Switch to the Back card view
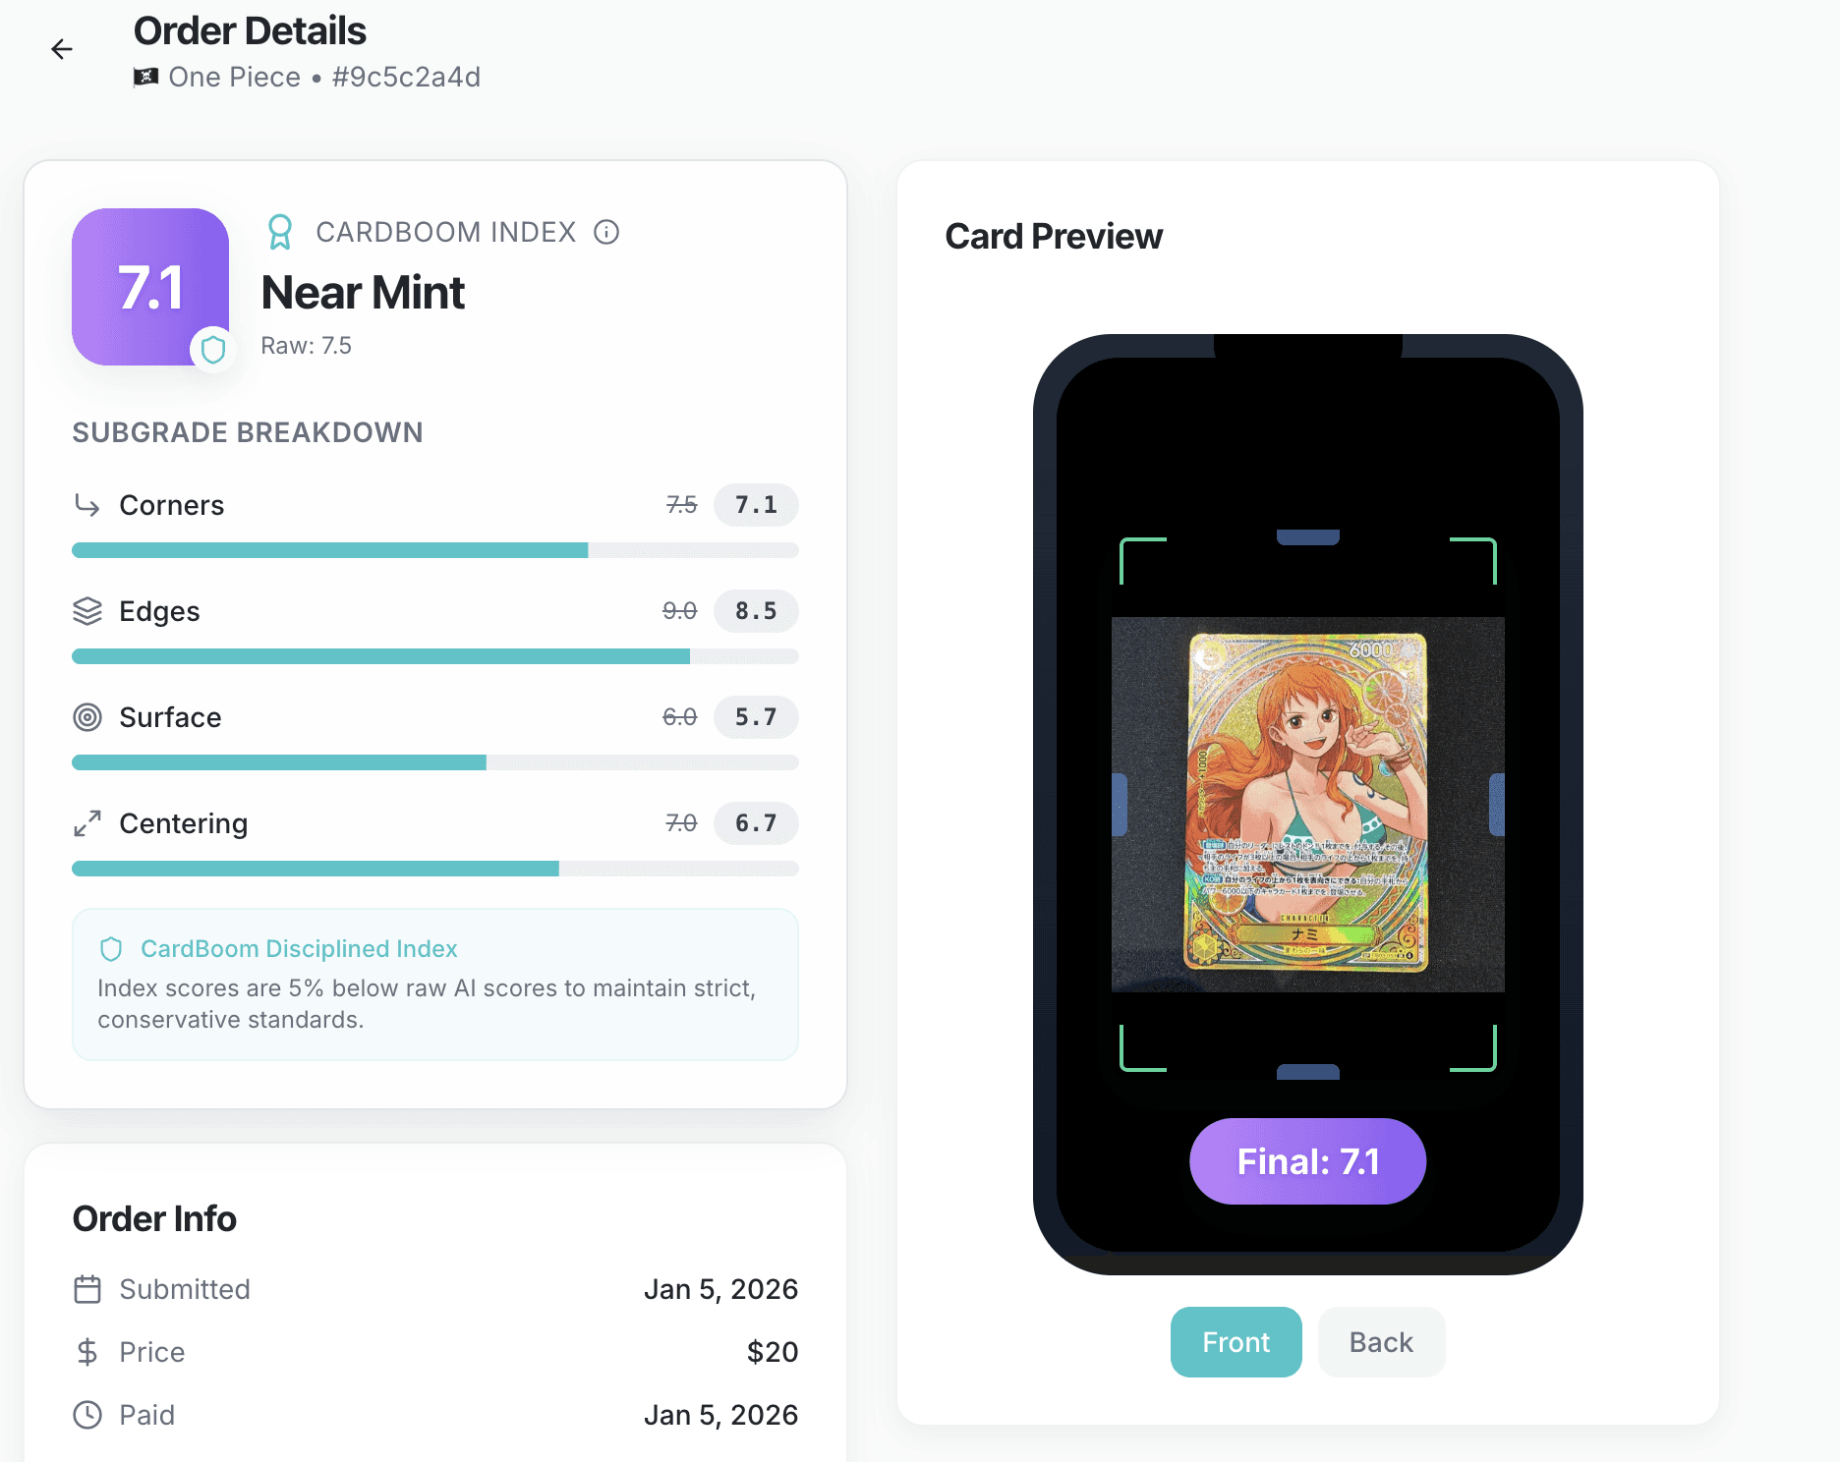The image size is (1840, 1462). tap(1381, 1342)
